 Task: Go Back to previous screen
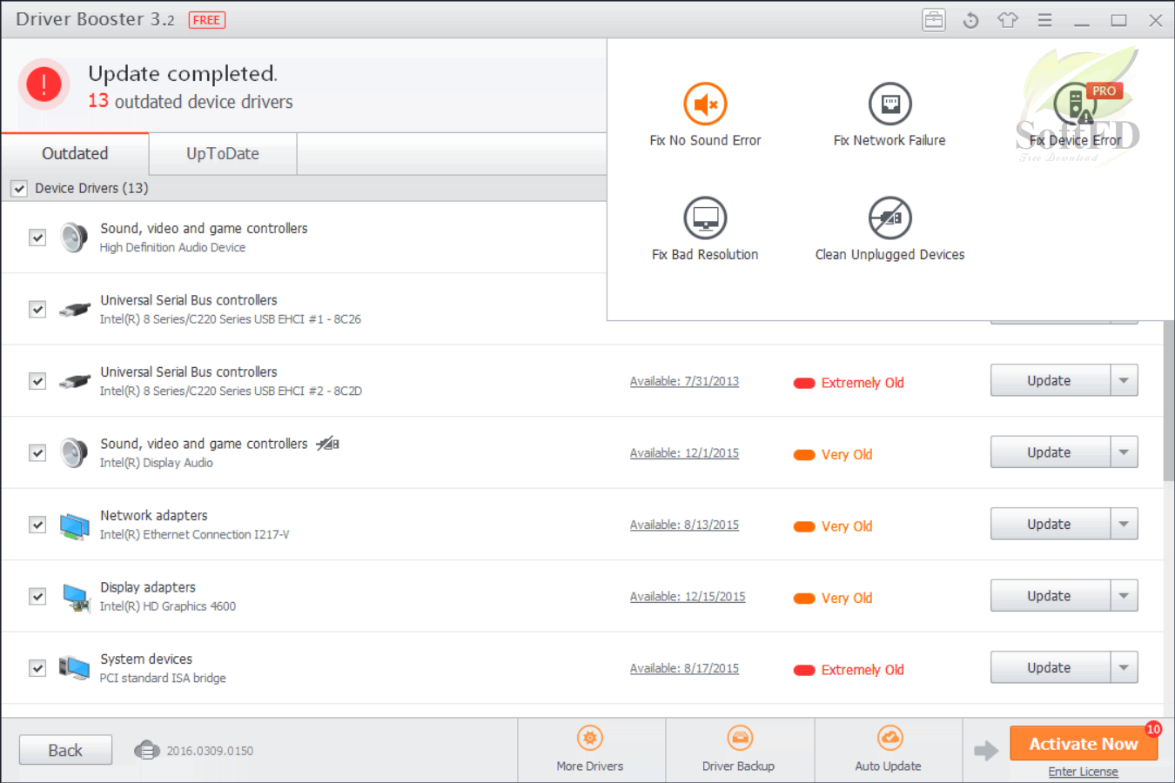coord(65,750)
